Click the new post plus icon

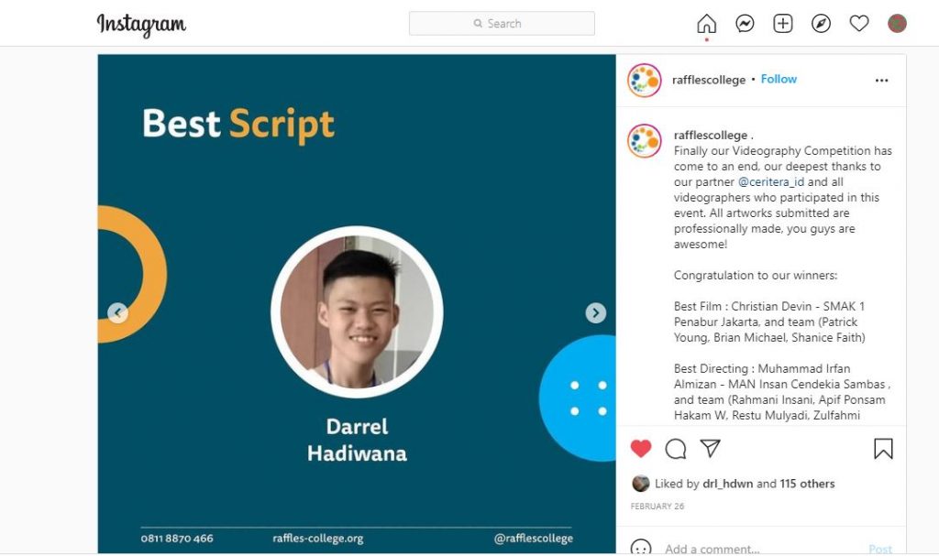783,23
